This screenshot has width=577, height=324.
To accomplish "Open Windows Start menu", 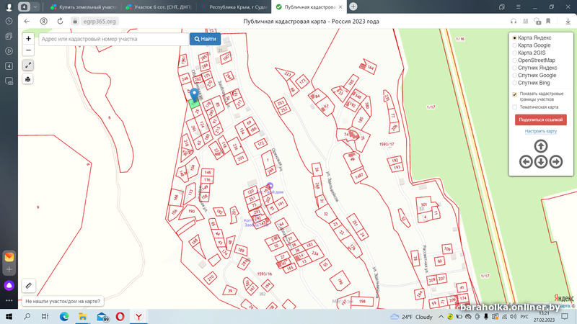I will [x=9, y=317].
